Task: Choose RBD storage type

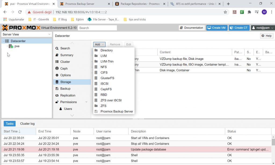Action: tap(114, 95)
